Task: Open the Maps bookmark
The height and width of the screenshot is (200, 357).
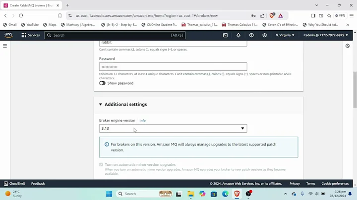Action: (50, 25)
